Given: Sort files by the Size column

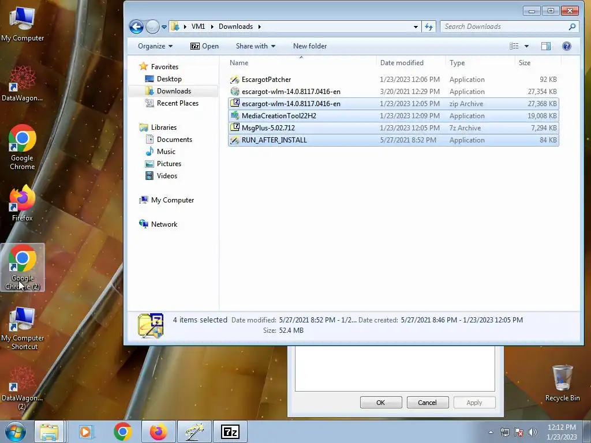Looking at the screenshot, I should click(x=538, y=62).
